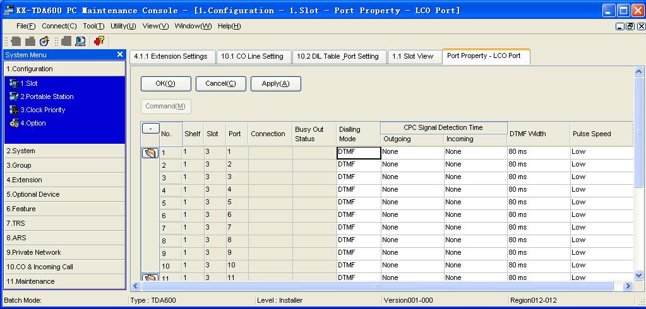Click Level : Installer in status bar

tap(280, 300)
